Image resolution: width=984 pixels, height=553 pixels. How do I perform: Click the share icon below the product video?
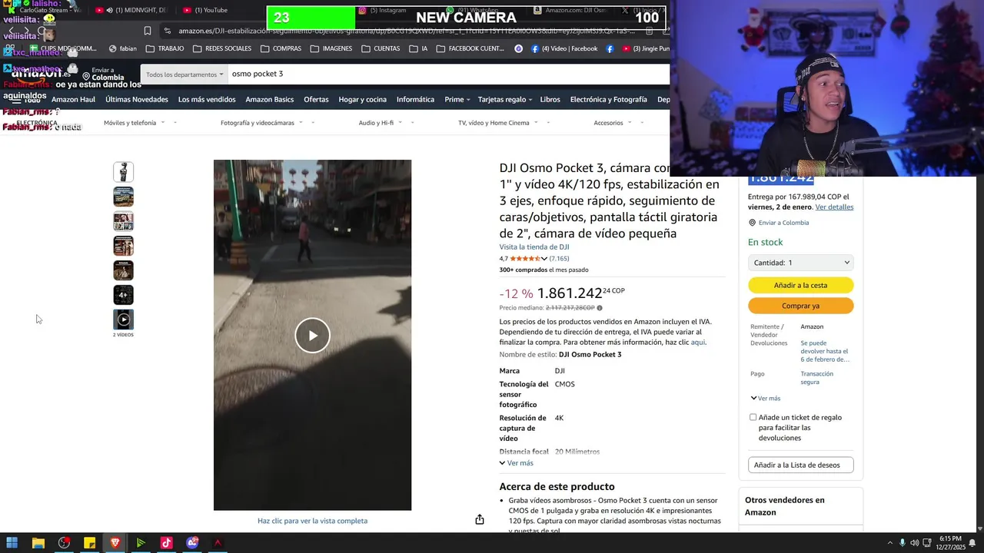480,520
